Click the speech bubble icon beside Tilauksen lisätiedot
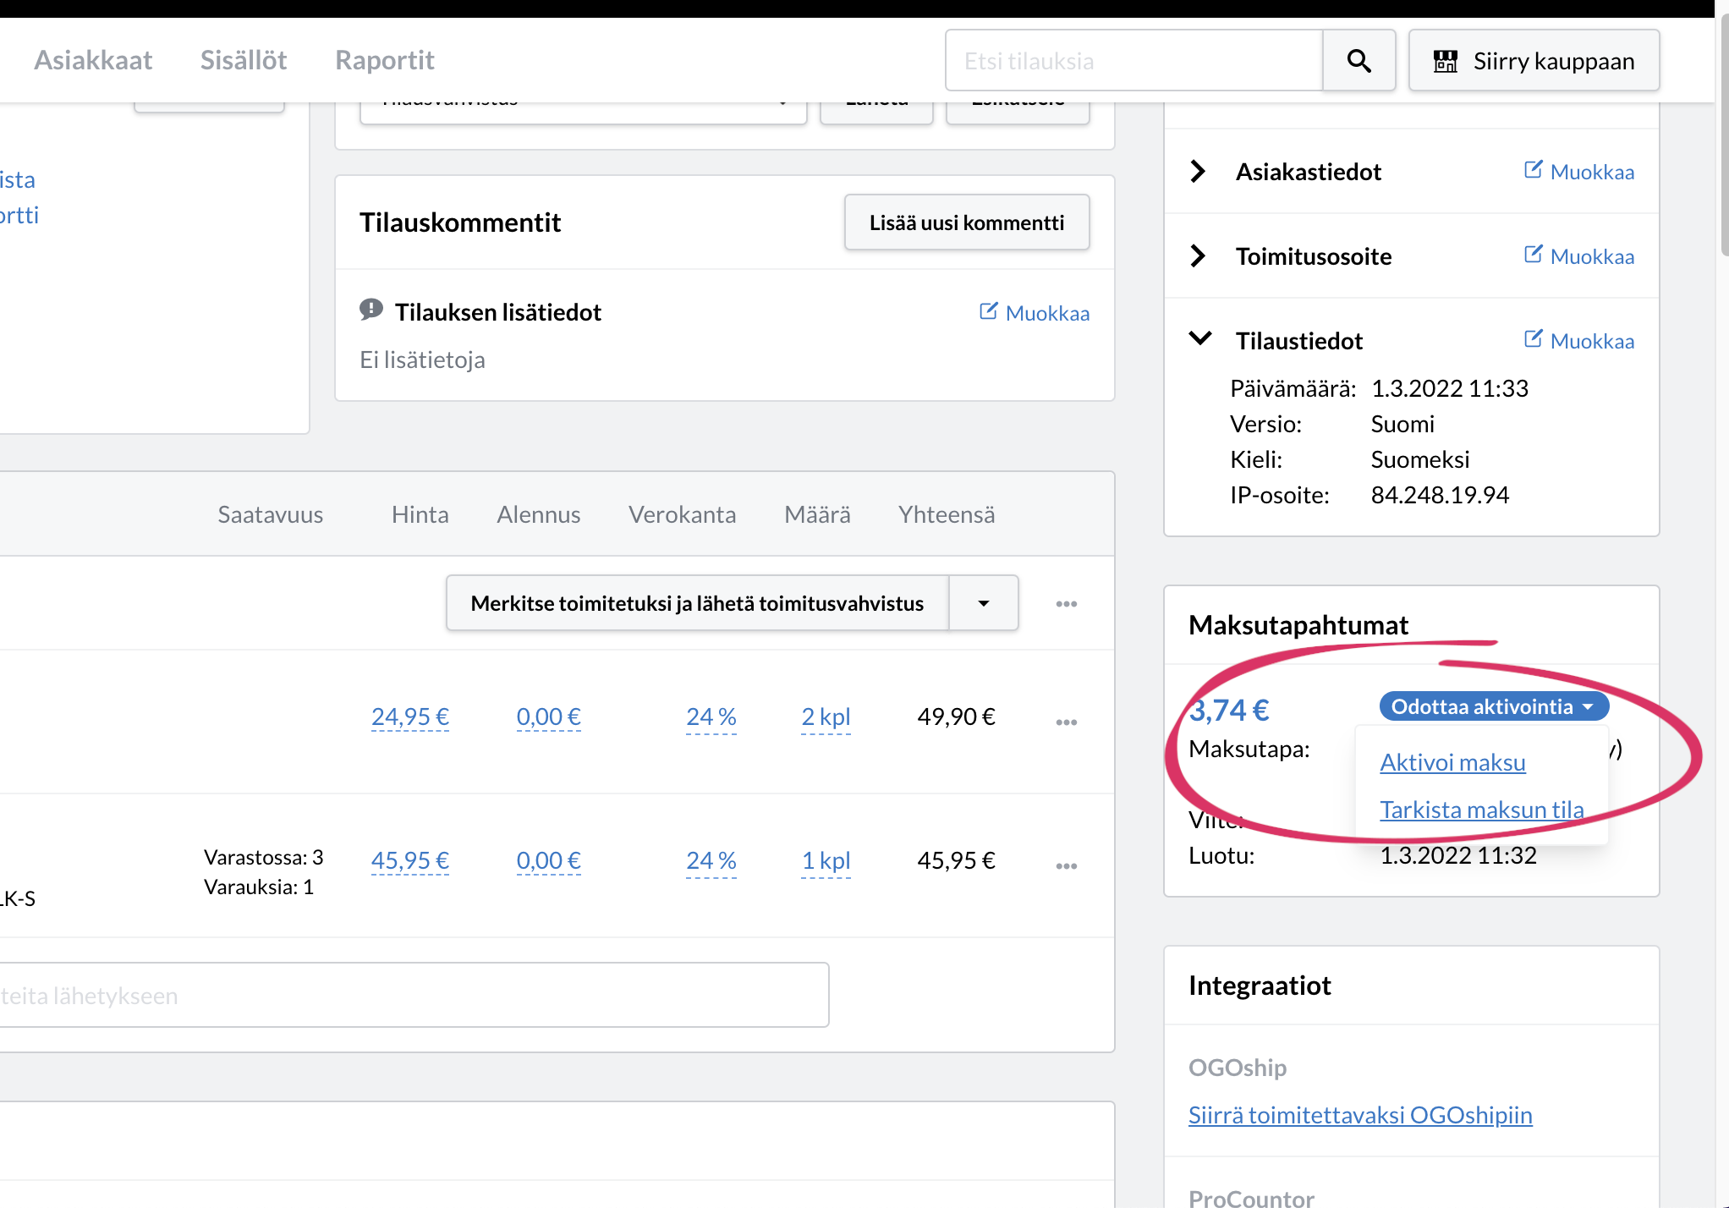1729x1208 pixels. point(370,310)
